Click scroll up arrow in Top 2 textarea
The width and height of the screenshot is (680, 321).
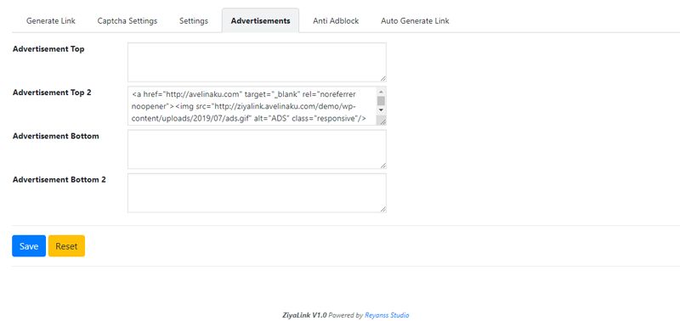pyautogui.click(x=381, y=92)
